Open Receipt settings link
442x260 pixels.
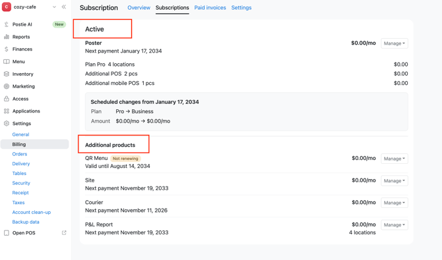tap(20, 193)
